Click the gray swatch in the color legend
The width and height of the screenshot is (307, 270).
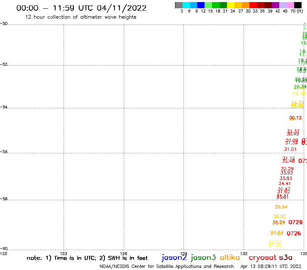pos(179,5)
